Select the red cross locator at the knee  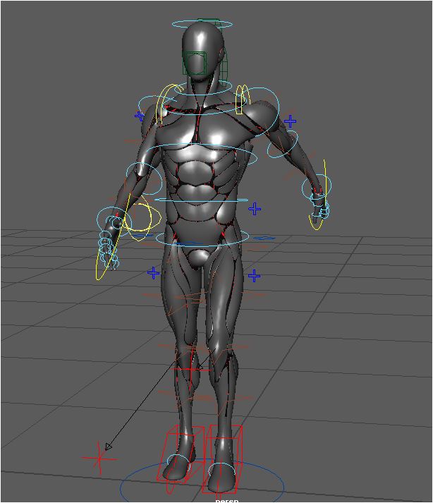(x=191, y=370)
